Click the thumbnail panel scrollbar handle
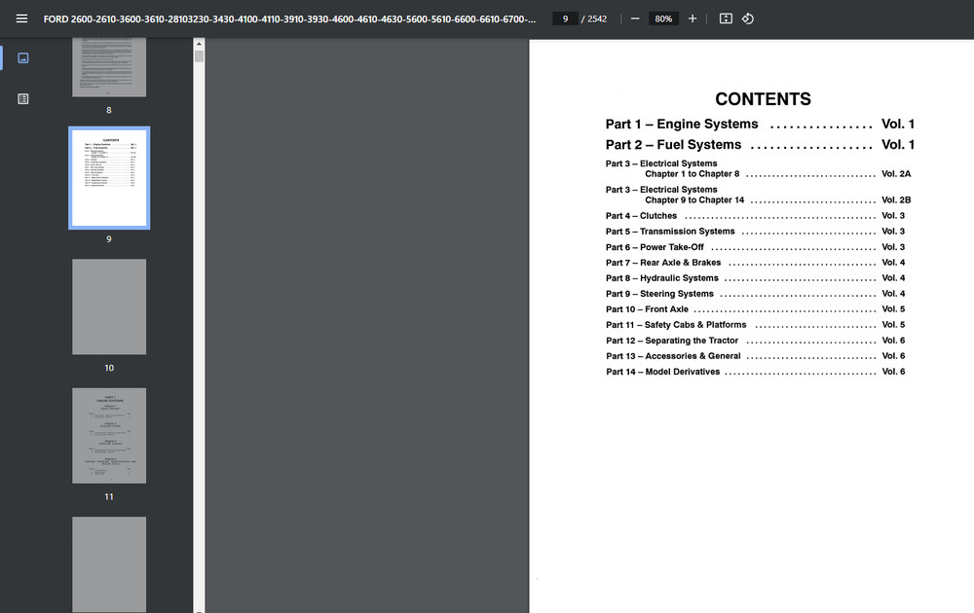974x613 pixels. tap(199, 55)
